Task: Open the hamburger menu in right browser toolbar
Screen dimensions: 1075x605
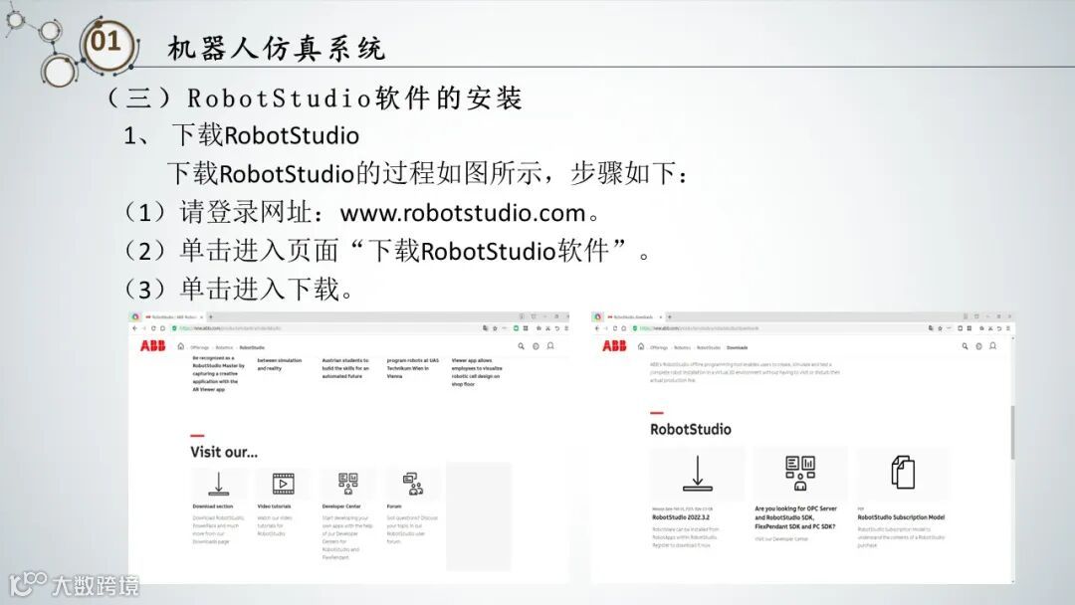Action: (x=1007, y=328)
